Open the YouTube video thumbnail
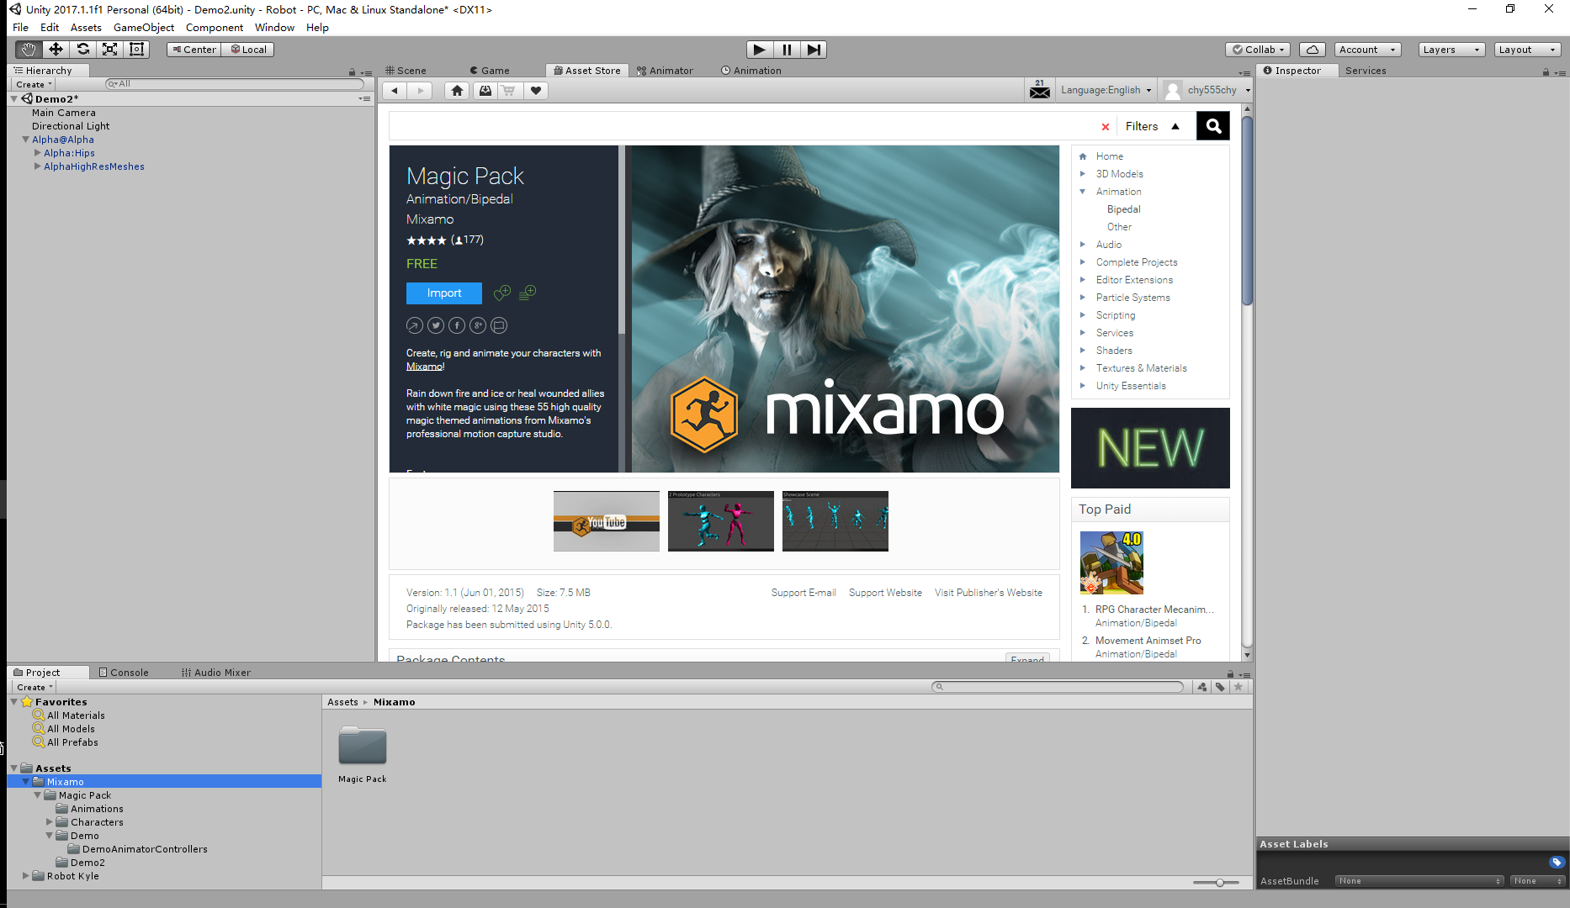1570x908 pixels. click(x=607, y=521)
